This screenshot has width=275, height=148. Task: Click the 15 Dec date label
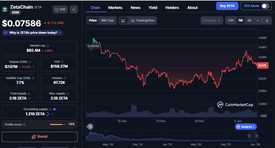122,121
